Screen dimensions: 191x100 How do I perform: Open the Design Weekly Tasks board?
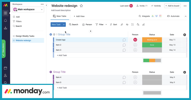tap(25, 36)
